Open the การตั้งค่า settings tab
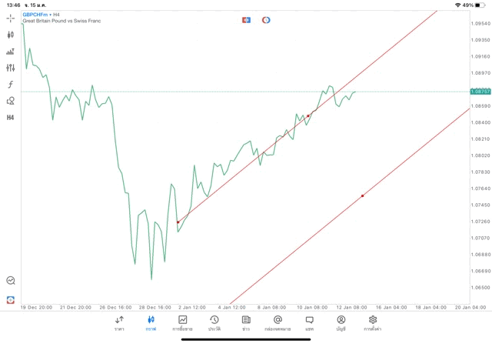492x344 pixels. [373, 323]
